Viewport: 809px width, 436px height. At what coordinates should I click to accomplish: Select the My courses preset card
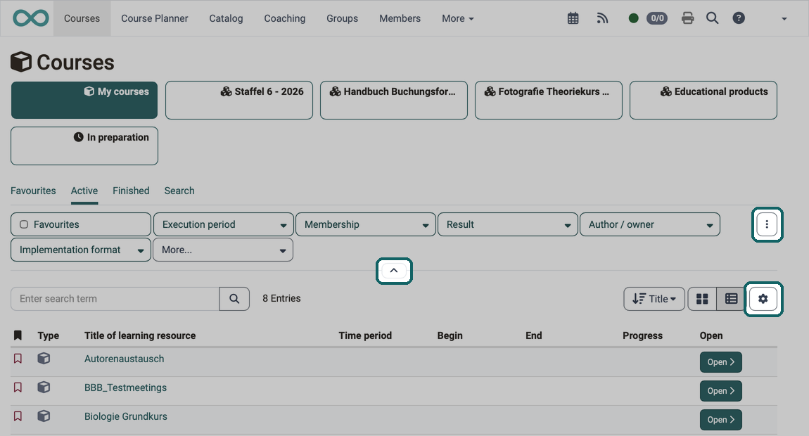pos(84,100)
